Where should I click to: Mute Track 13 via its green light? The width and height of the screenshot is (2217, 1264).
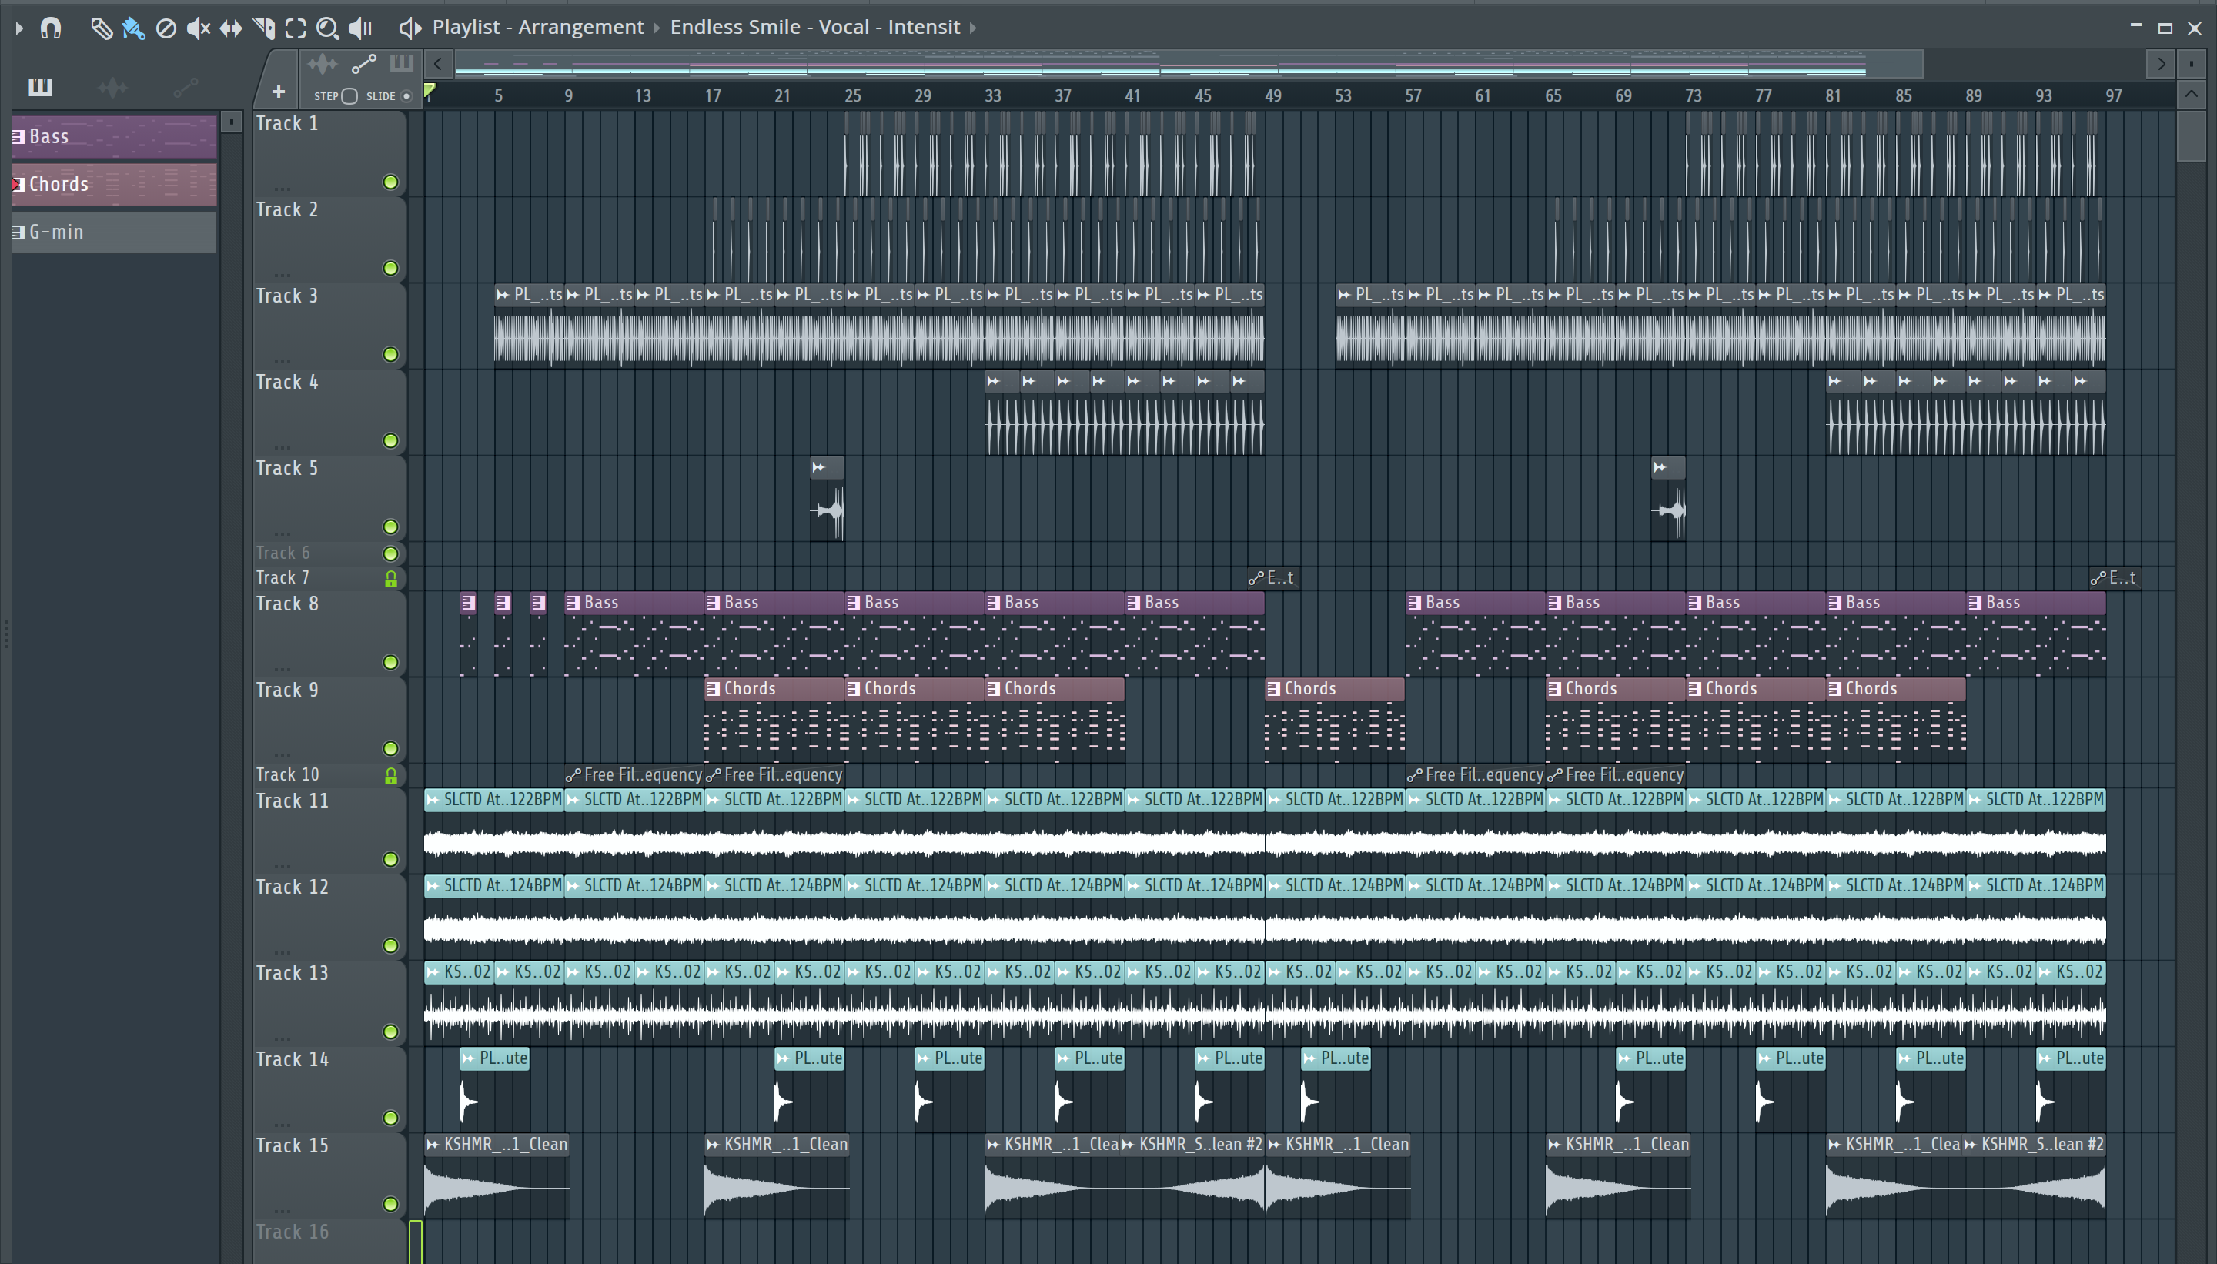point(390,1032)
